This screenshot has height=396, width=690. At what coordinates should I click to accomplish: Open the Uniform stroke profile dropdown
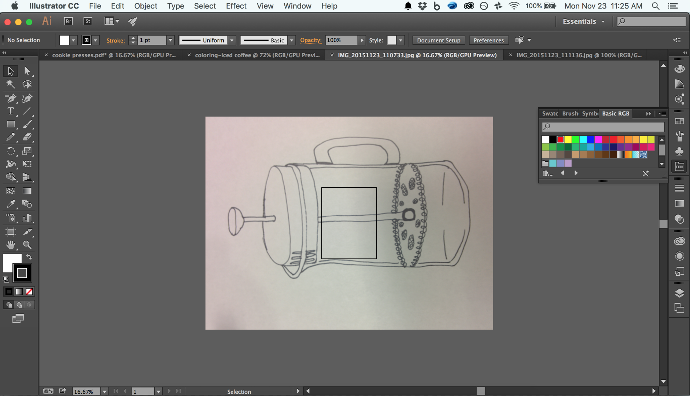[232, 40]
